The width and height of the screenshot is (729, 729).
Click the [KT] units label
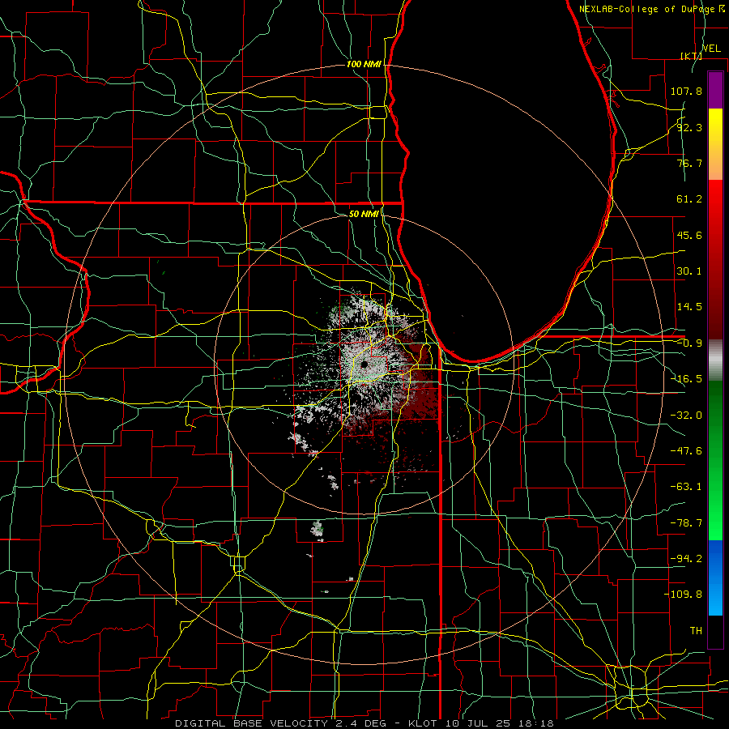click(x=691, y=56)
